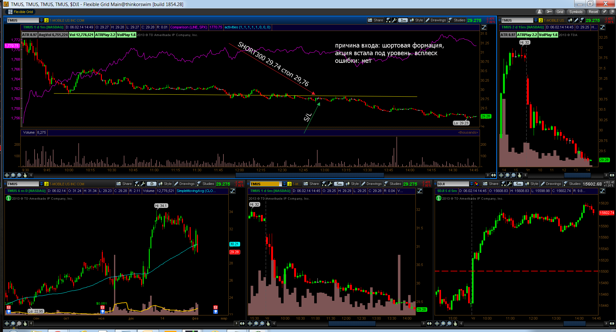Expand the 15m TMUS chart symbol dropdown

point(536,20)
